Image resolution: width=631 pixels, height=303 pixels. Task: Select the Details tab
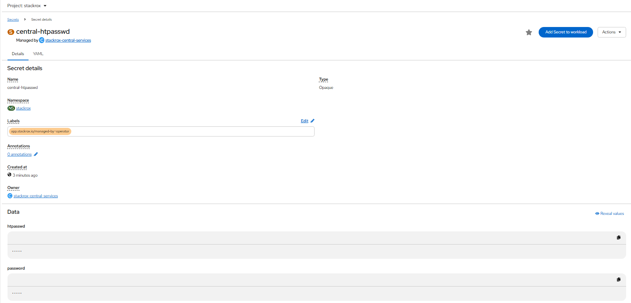pyautogui.click(x=18, y=54)
